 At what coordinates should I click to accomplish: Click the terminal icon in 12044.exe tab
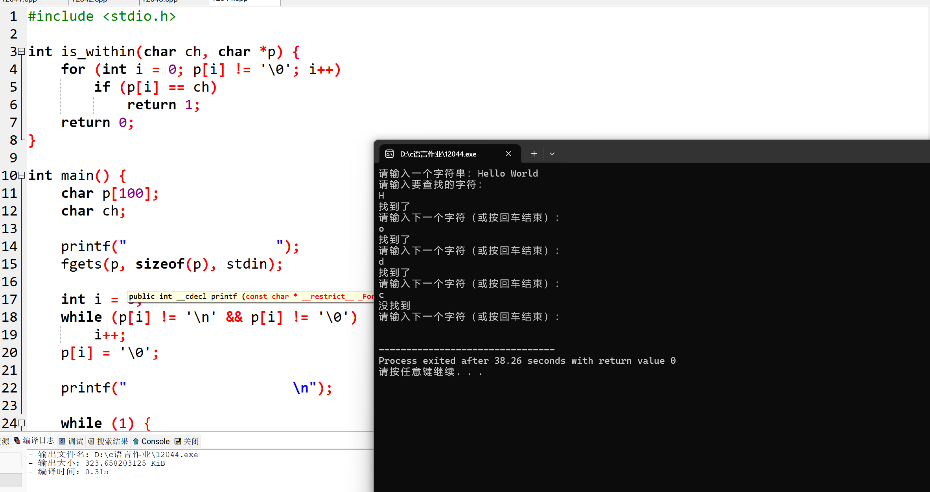[x=389, y=154]
